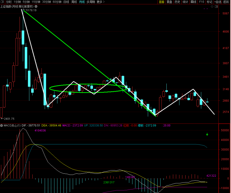Open F10 company information

202,2
